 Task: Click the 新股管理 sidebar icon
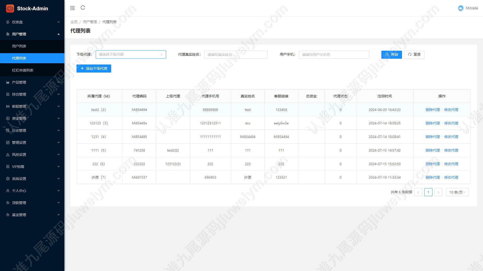point(8,106)
